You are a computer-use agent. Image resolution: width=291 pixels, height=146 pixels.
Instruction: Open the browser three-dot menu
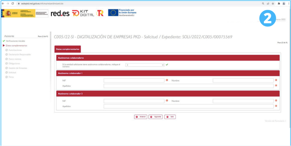coord(289,3)
